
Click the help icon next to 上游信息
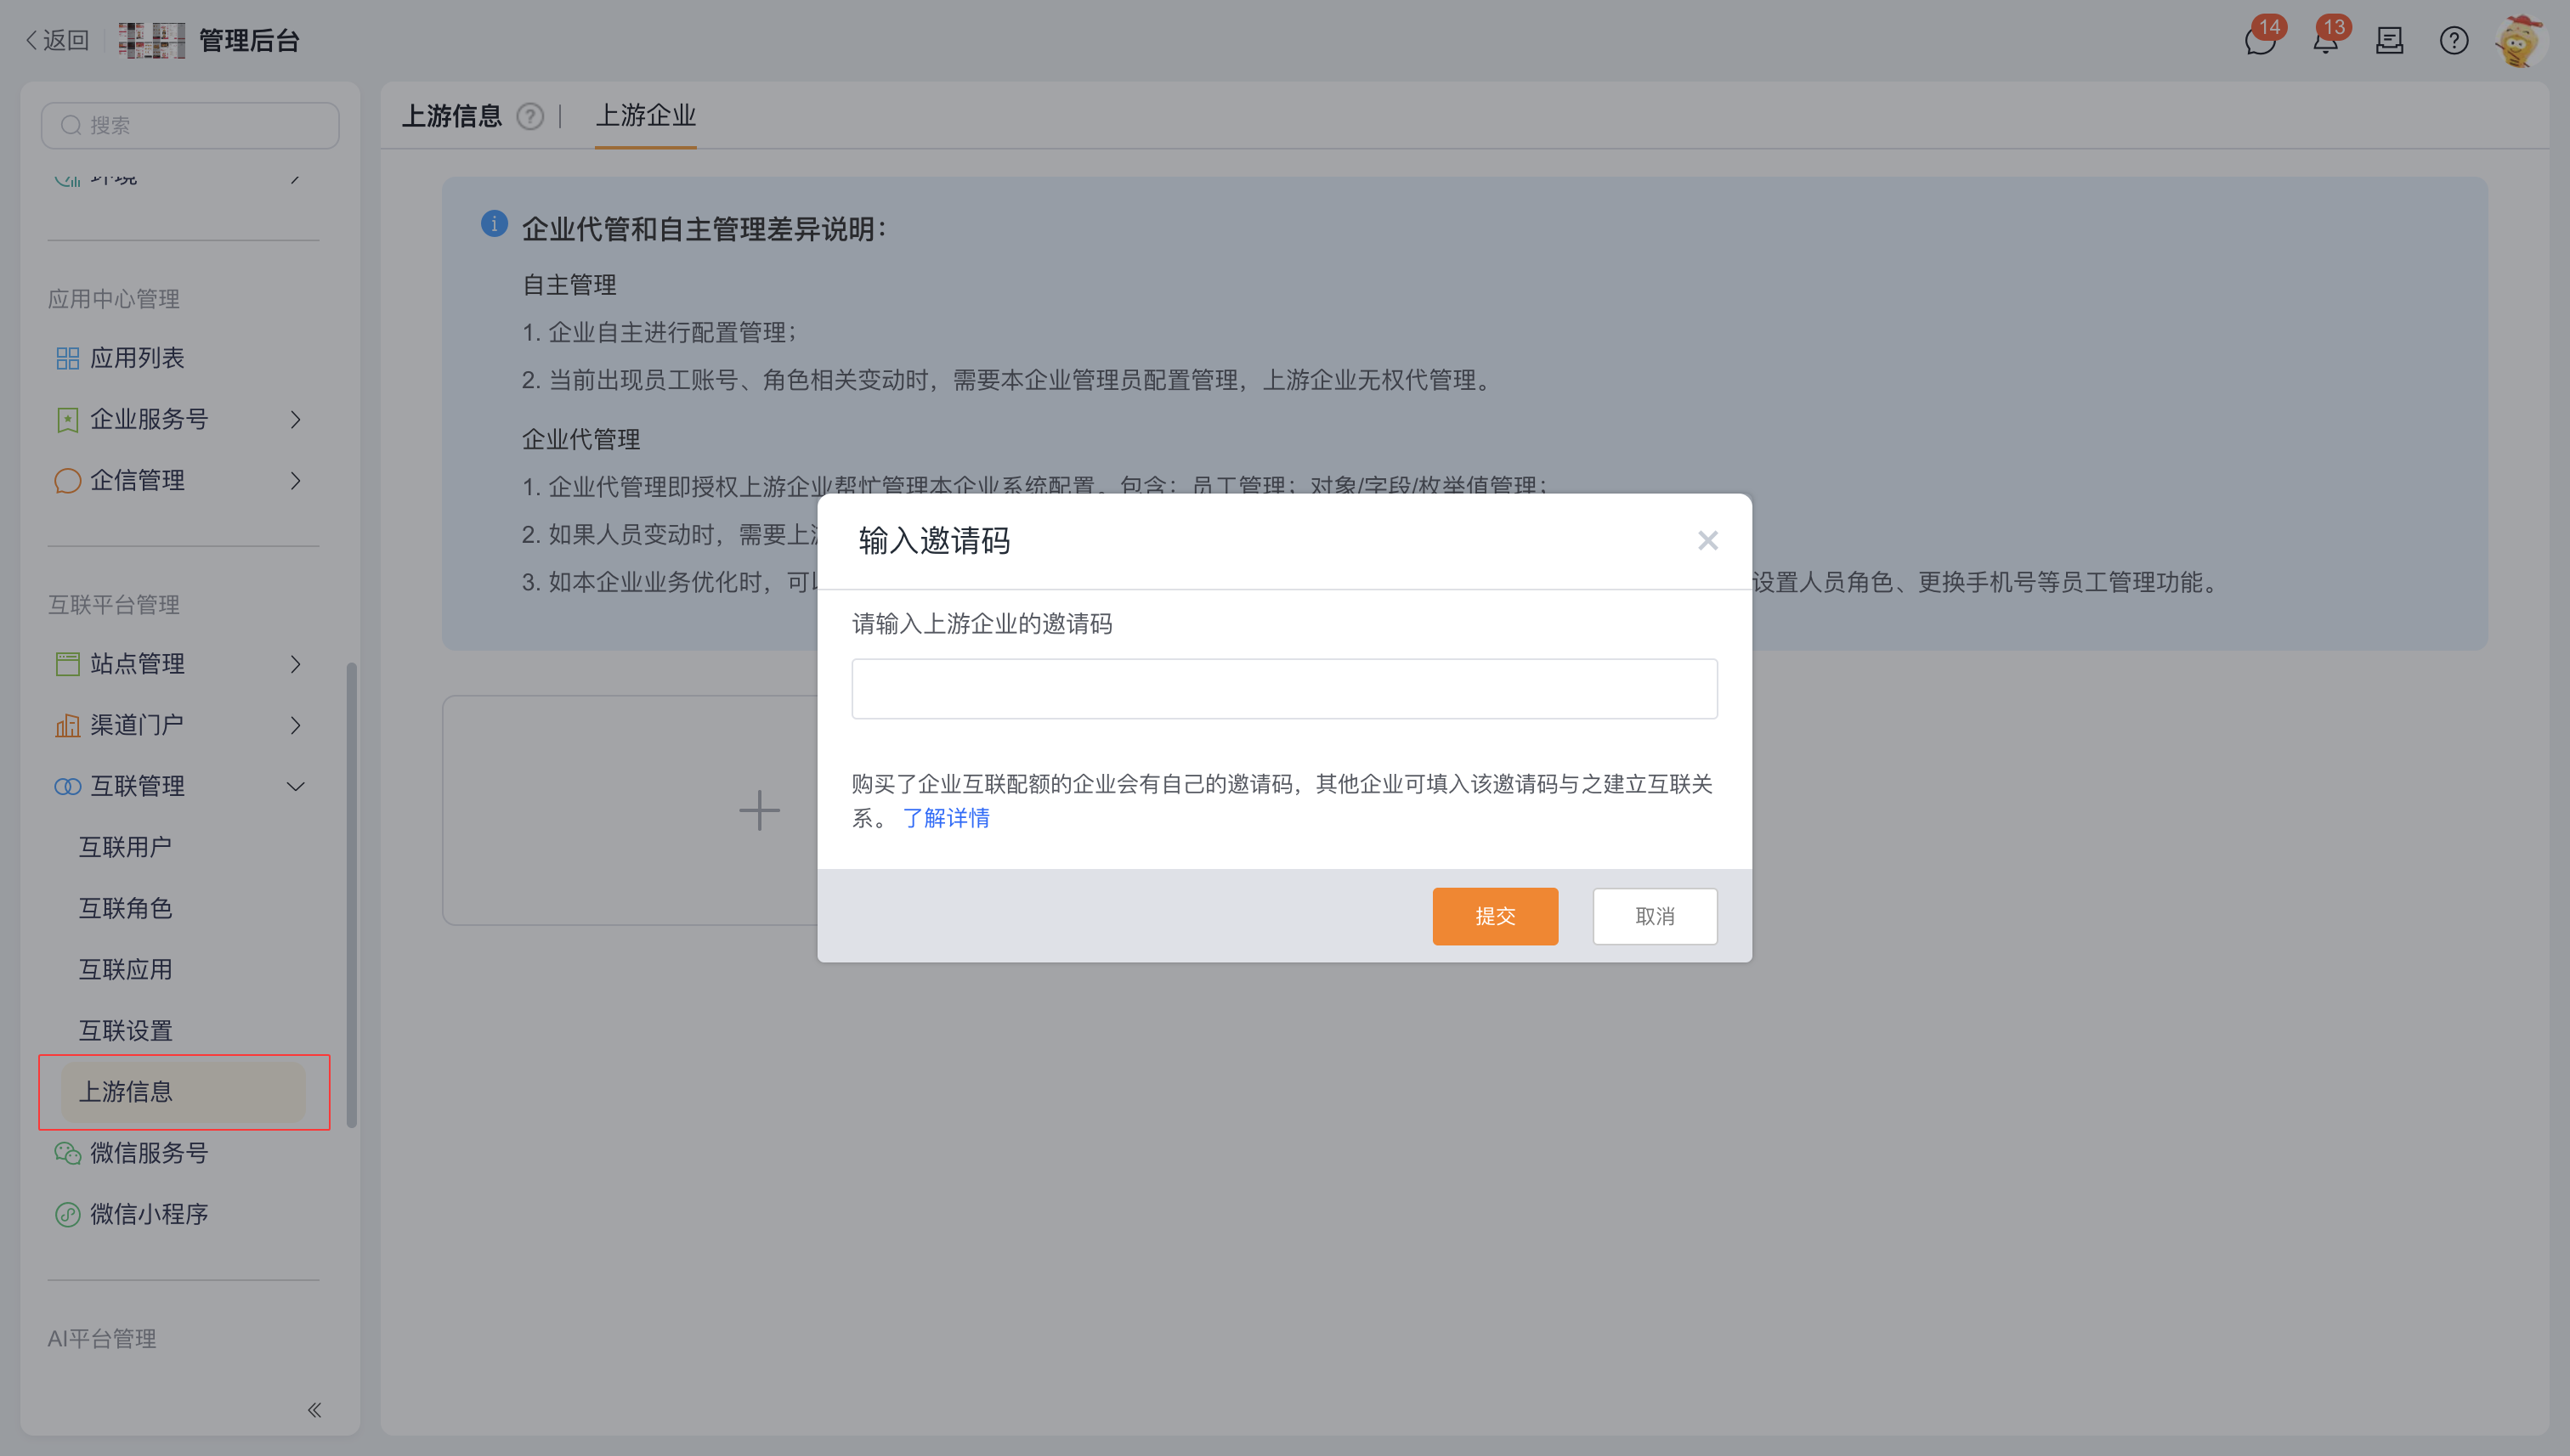click(x=529, y=117)
